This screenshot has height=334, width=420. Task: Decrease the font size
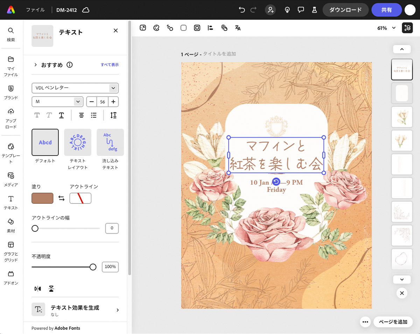(92, 102)
